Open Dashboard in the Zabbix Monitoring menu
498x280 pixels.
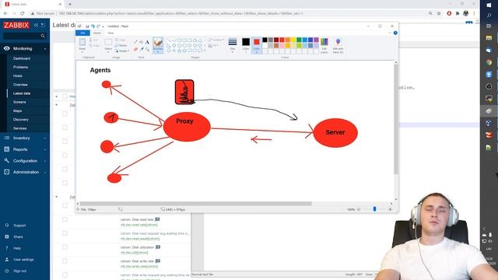22,58
